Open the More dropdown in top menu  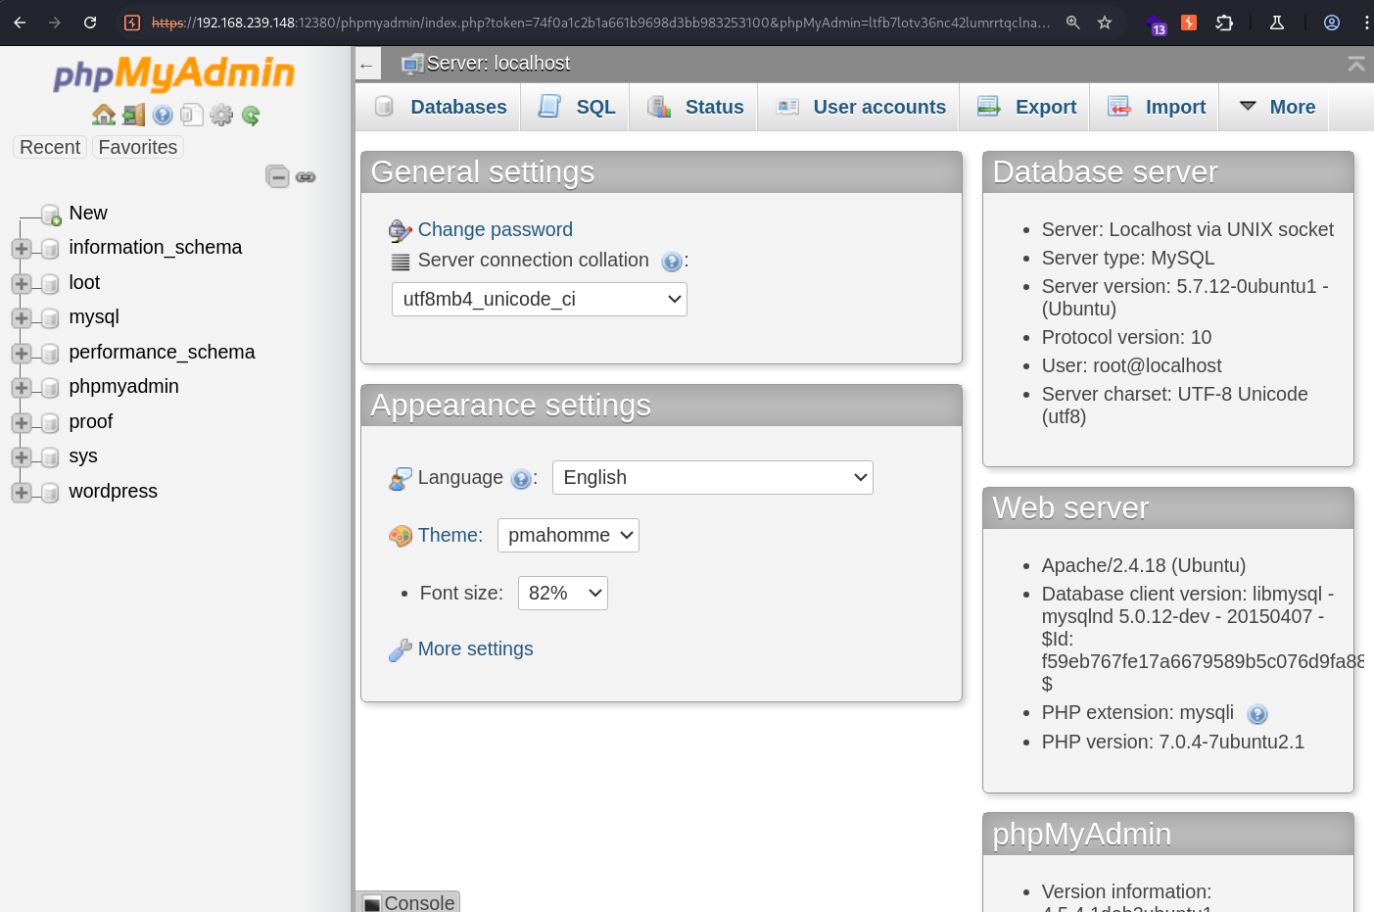click(x=1275, y=107)
